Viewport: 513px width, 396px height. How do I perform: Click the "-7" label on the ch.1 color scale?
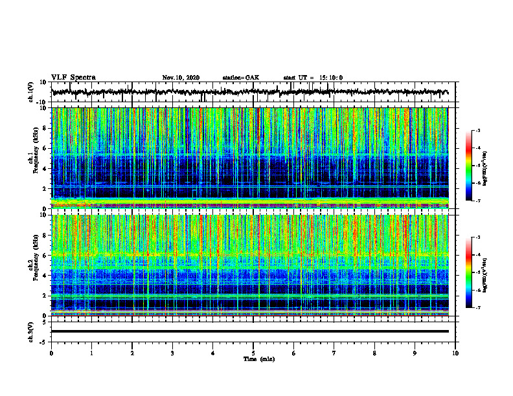coord(478,201)
